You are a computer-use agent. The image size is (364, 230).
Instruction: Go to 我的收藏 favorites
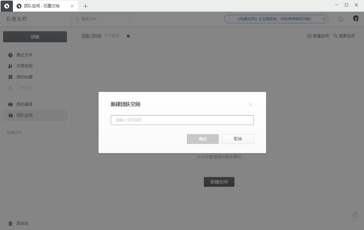tap(24, 77)
